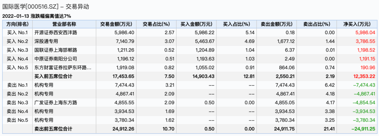Select the transaction amount 7,140.79
Image resolution: width=379 pixels, height=136 pixels.
click(x=125, y=42)
